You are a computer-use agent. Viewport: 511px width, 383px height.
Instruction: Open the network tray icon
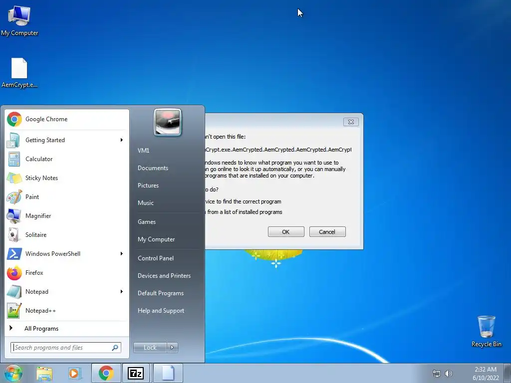[x=436, y=374]
